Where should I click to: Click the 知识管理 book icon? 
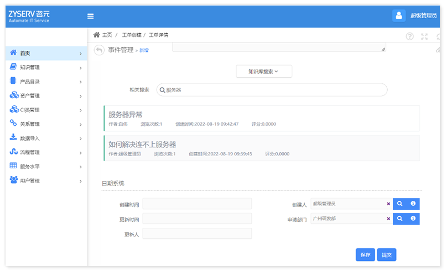(13, 67)
